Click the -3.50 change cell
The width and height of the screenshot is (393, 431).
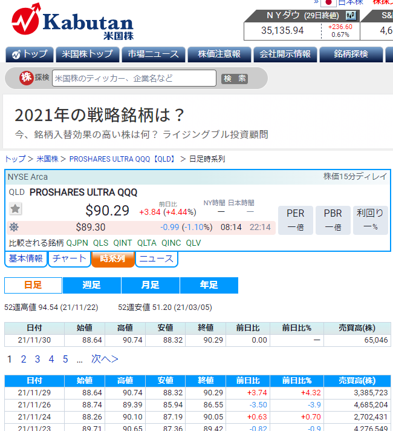[248, 405]
